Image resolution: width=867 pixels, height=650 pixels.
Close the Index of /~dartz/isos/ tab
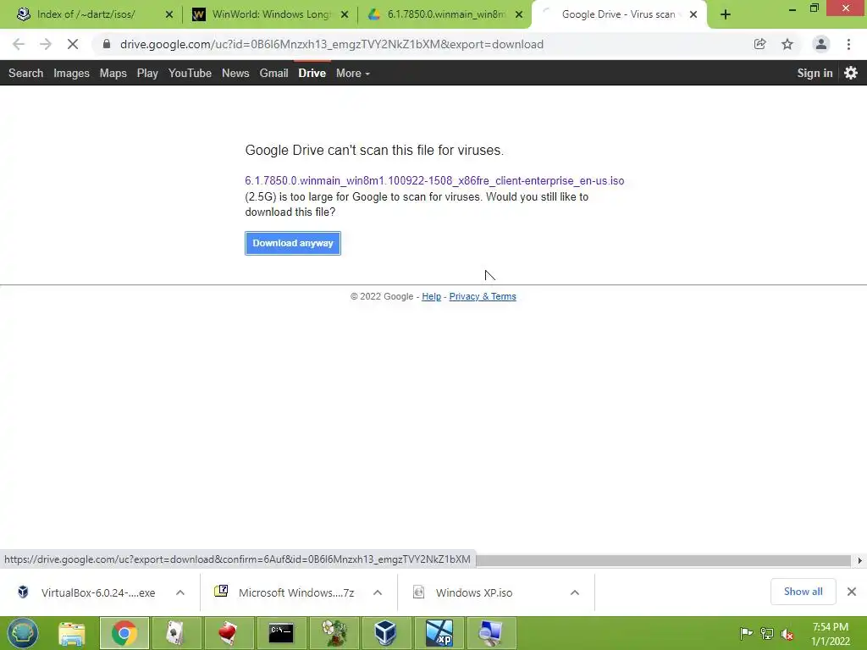[169, 14]
